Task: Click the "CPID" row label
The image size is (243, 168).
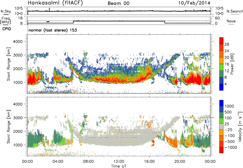Action: (7, 29)
